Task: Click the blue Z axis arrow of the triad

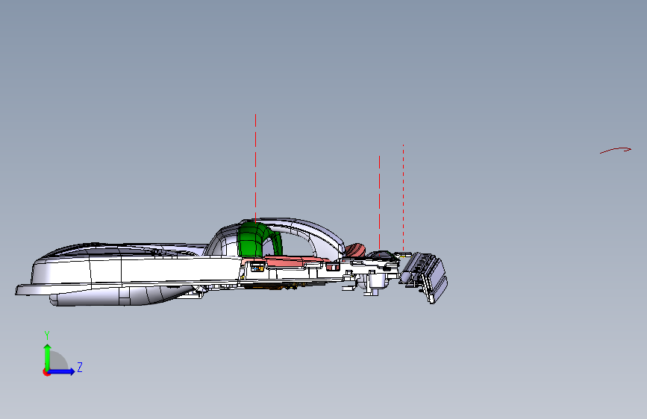Action: pyautogui.click(x=62, y=371)
